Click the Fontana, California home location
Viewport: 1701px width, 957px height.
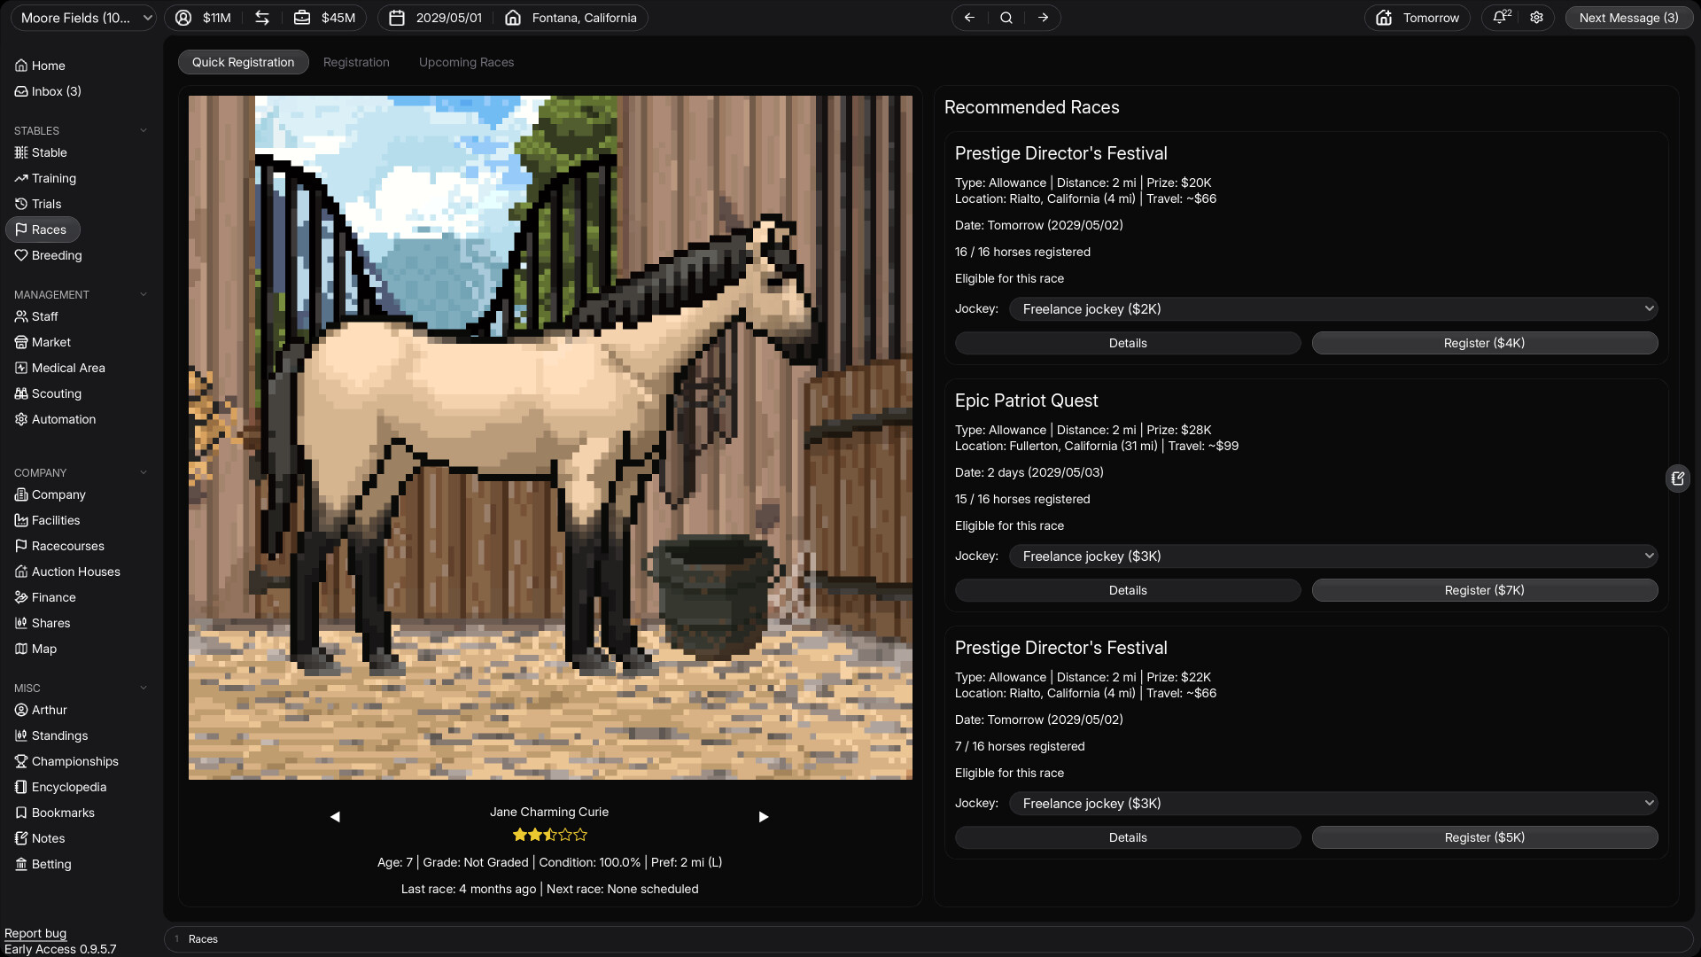[571, 18]
